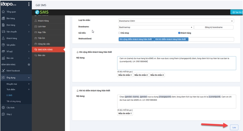The width and height of the screenshot is (243, 131).
Task: Expand the Khuyến mại submenu arrow
Action: tap(29, 84)
